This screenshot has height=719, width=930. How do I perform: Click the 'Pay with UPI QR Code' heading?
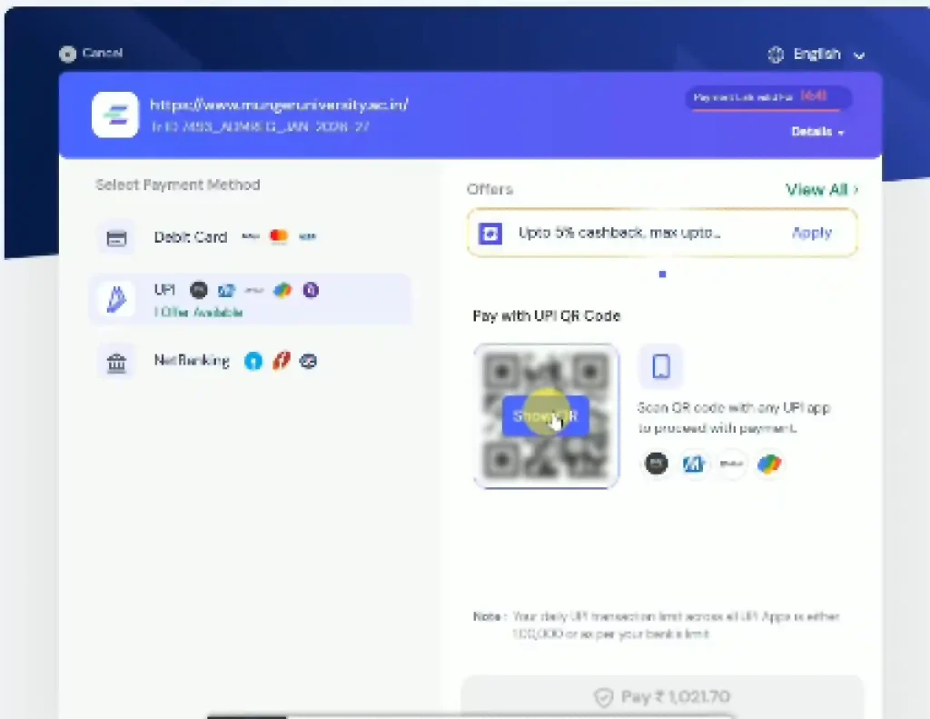tap(546, 315)
